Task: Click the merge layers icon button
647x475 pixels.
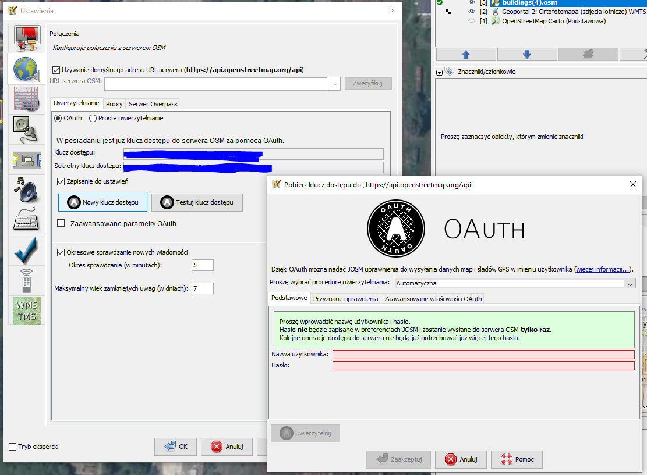Action: tap(588, 54)
